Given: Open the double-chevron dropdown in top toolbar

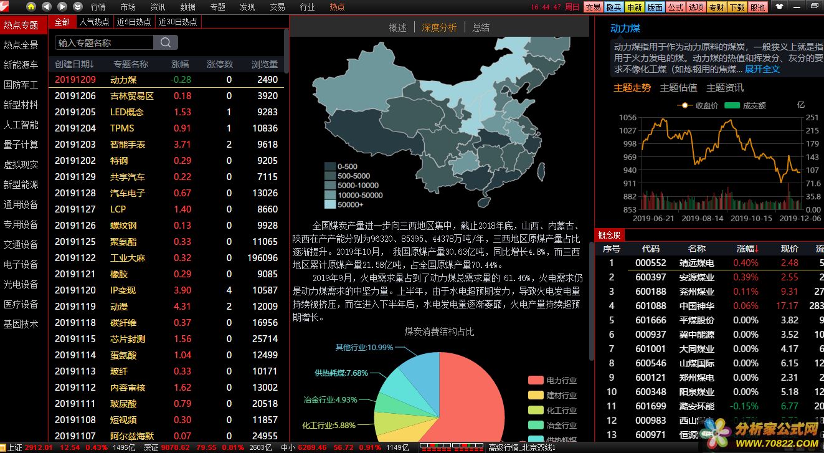Looking at the screenshot, I should pyautogui.click(x=78, y=6).
